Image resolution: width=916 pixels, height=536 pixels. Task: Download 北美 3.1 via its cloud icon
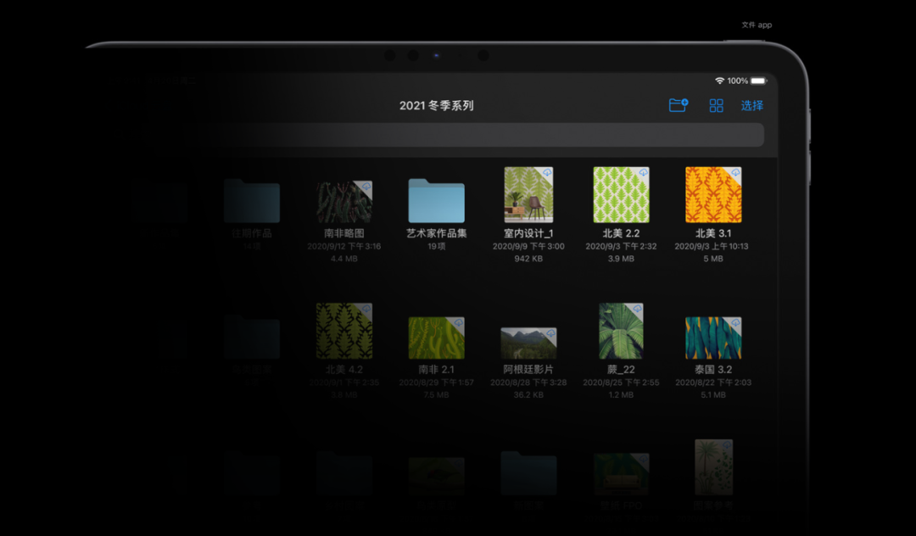pos(735,173)
